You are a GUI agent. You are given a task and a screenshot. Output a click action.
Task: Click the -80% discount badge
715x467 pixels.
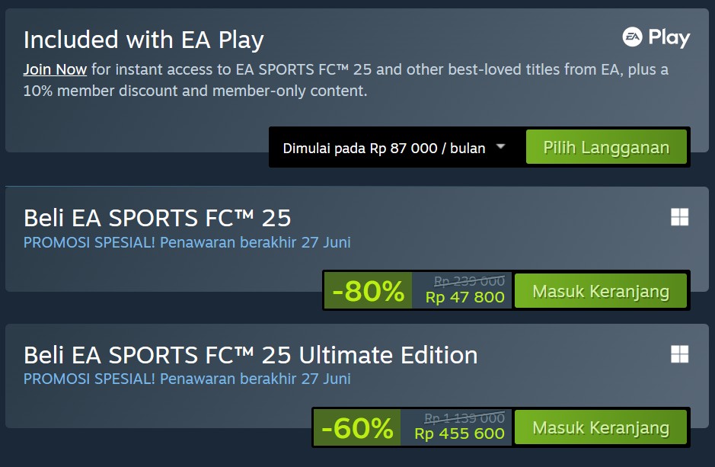point(368,291)
